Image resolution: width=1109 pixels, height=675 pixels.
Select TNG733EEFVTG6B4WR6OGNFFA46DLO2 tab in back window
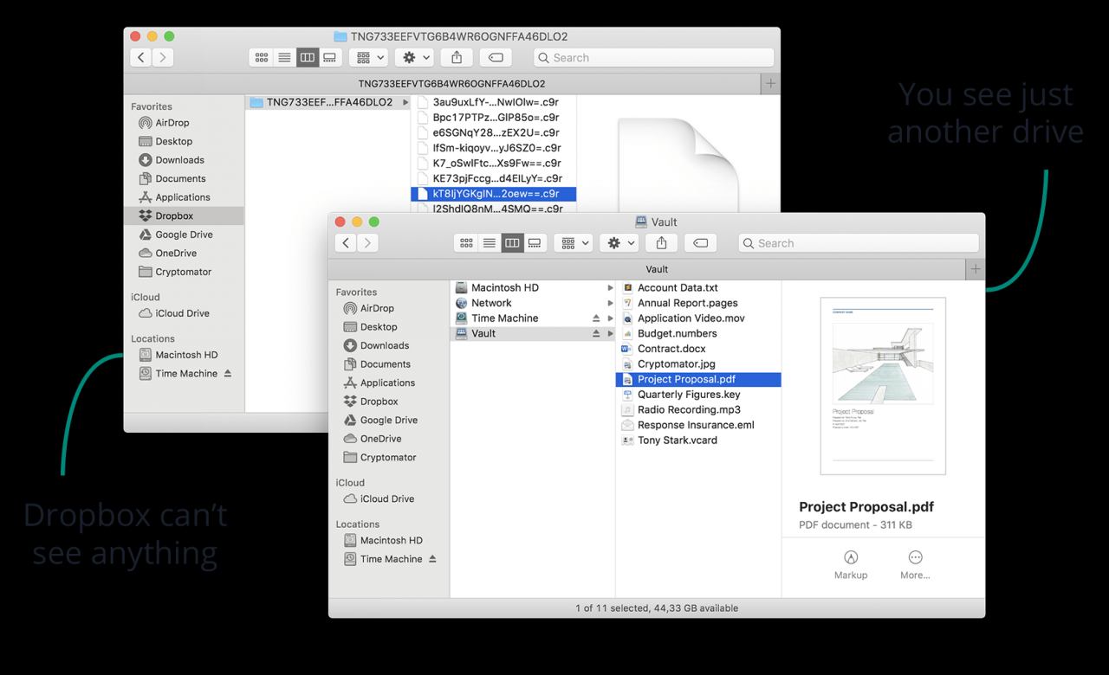(x=442, y=84)
